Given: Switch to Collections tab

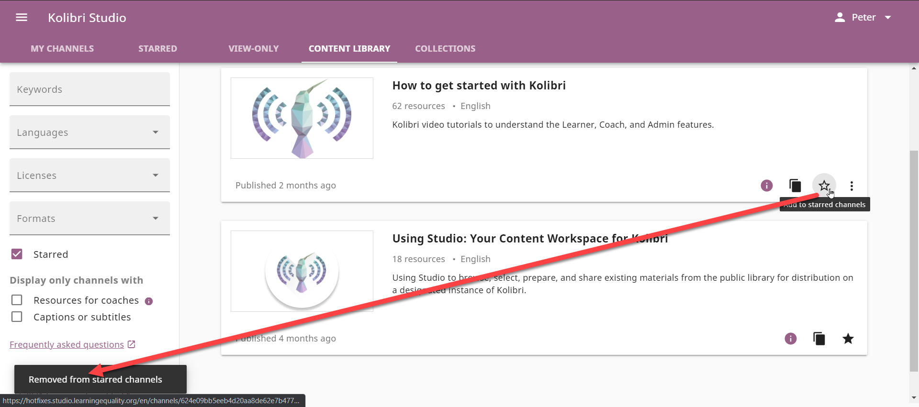Looking at the screenshot, I should (445, 49).
